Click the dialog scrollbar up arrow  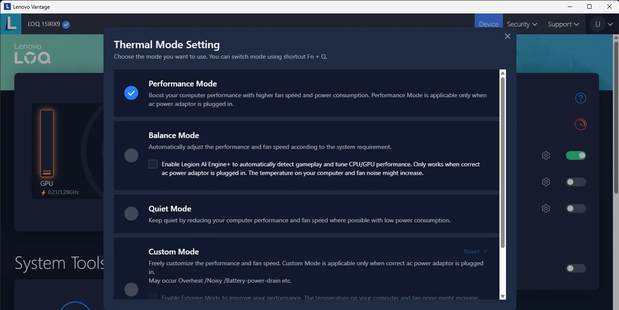click(503, 73)
